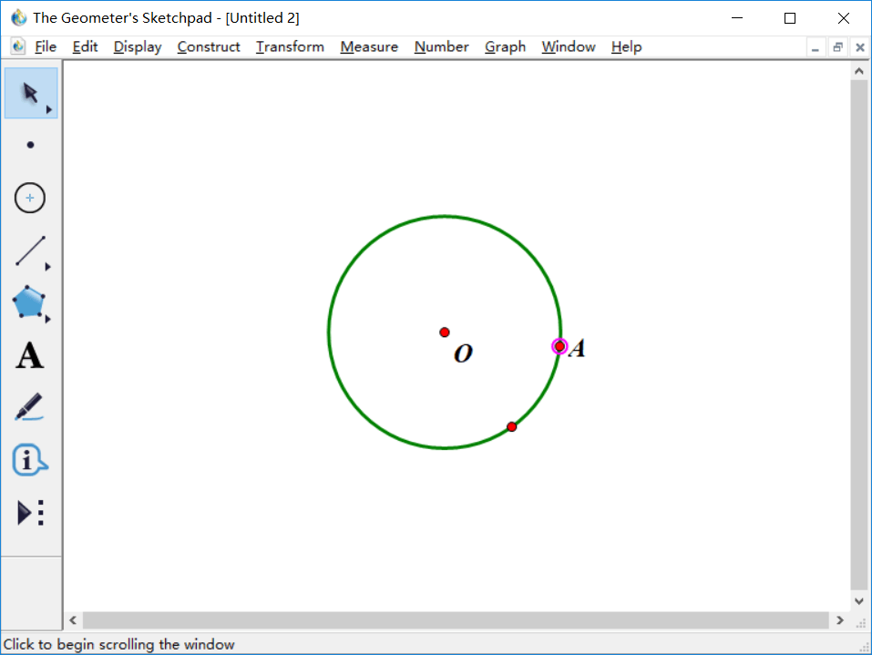Click the vertical scrollbar down arrow
Viewport: 872px width, 655px height.
[858, 601]
